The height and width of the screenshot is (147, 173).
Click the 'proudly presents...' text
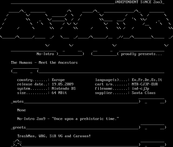(141, 54)
